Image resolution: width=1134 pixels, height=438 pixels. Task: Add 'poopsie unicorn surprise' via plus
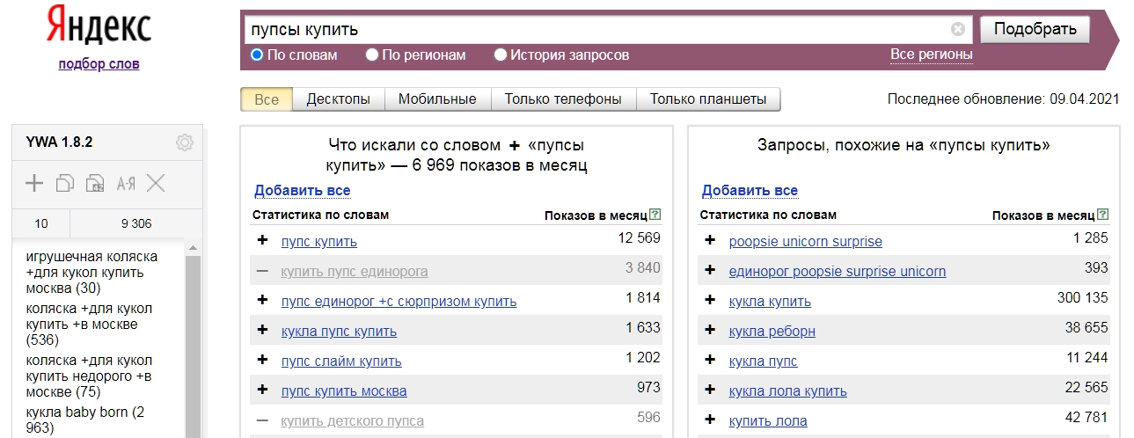tap(711, 240)
